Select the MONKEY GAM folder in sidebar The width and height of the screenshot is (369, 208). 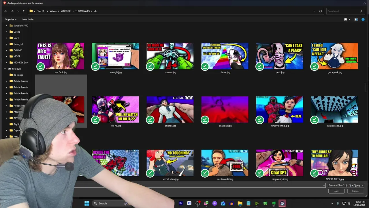19,62
